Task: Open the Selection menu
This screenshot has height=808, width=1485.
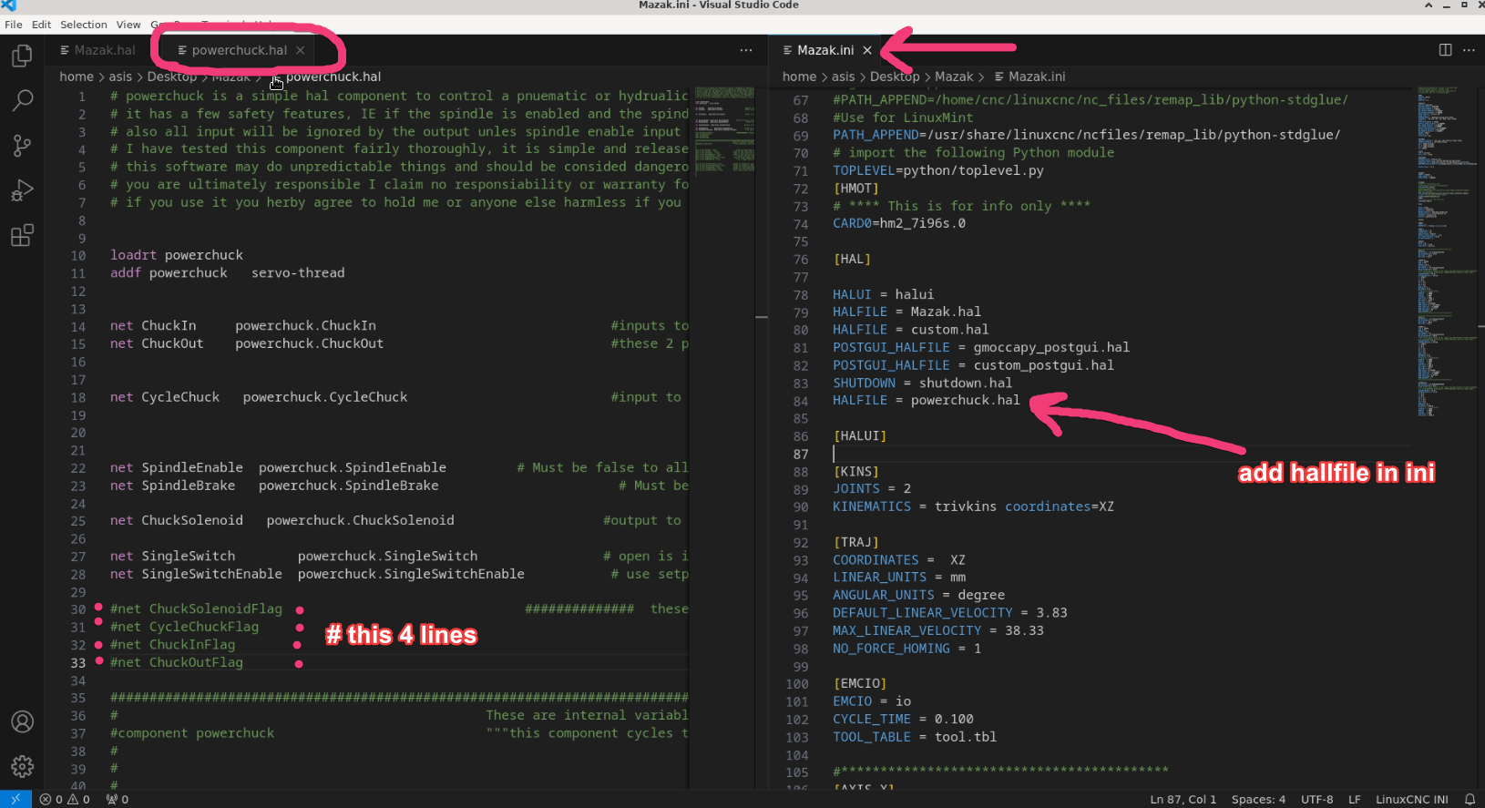Action: pyautogui.click(x=84, y=25)
